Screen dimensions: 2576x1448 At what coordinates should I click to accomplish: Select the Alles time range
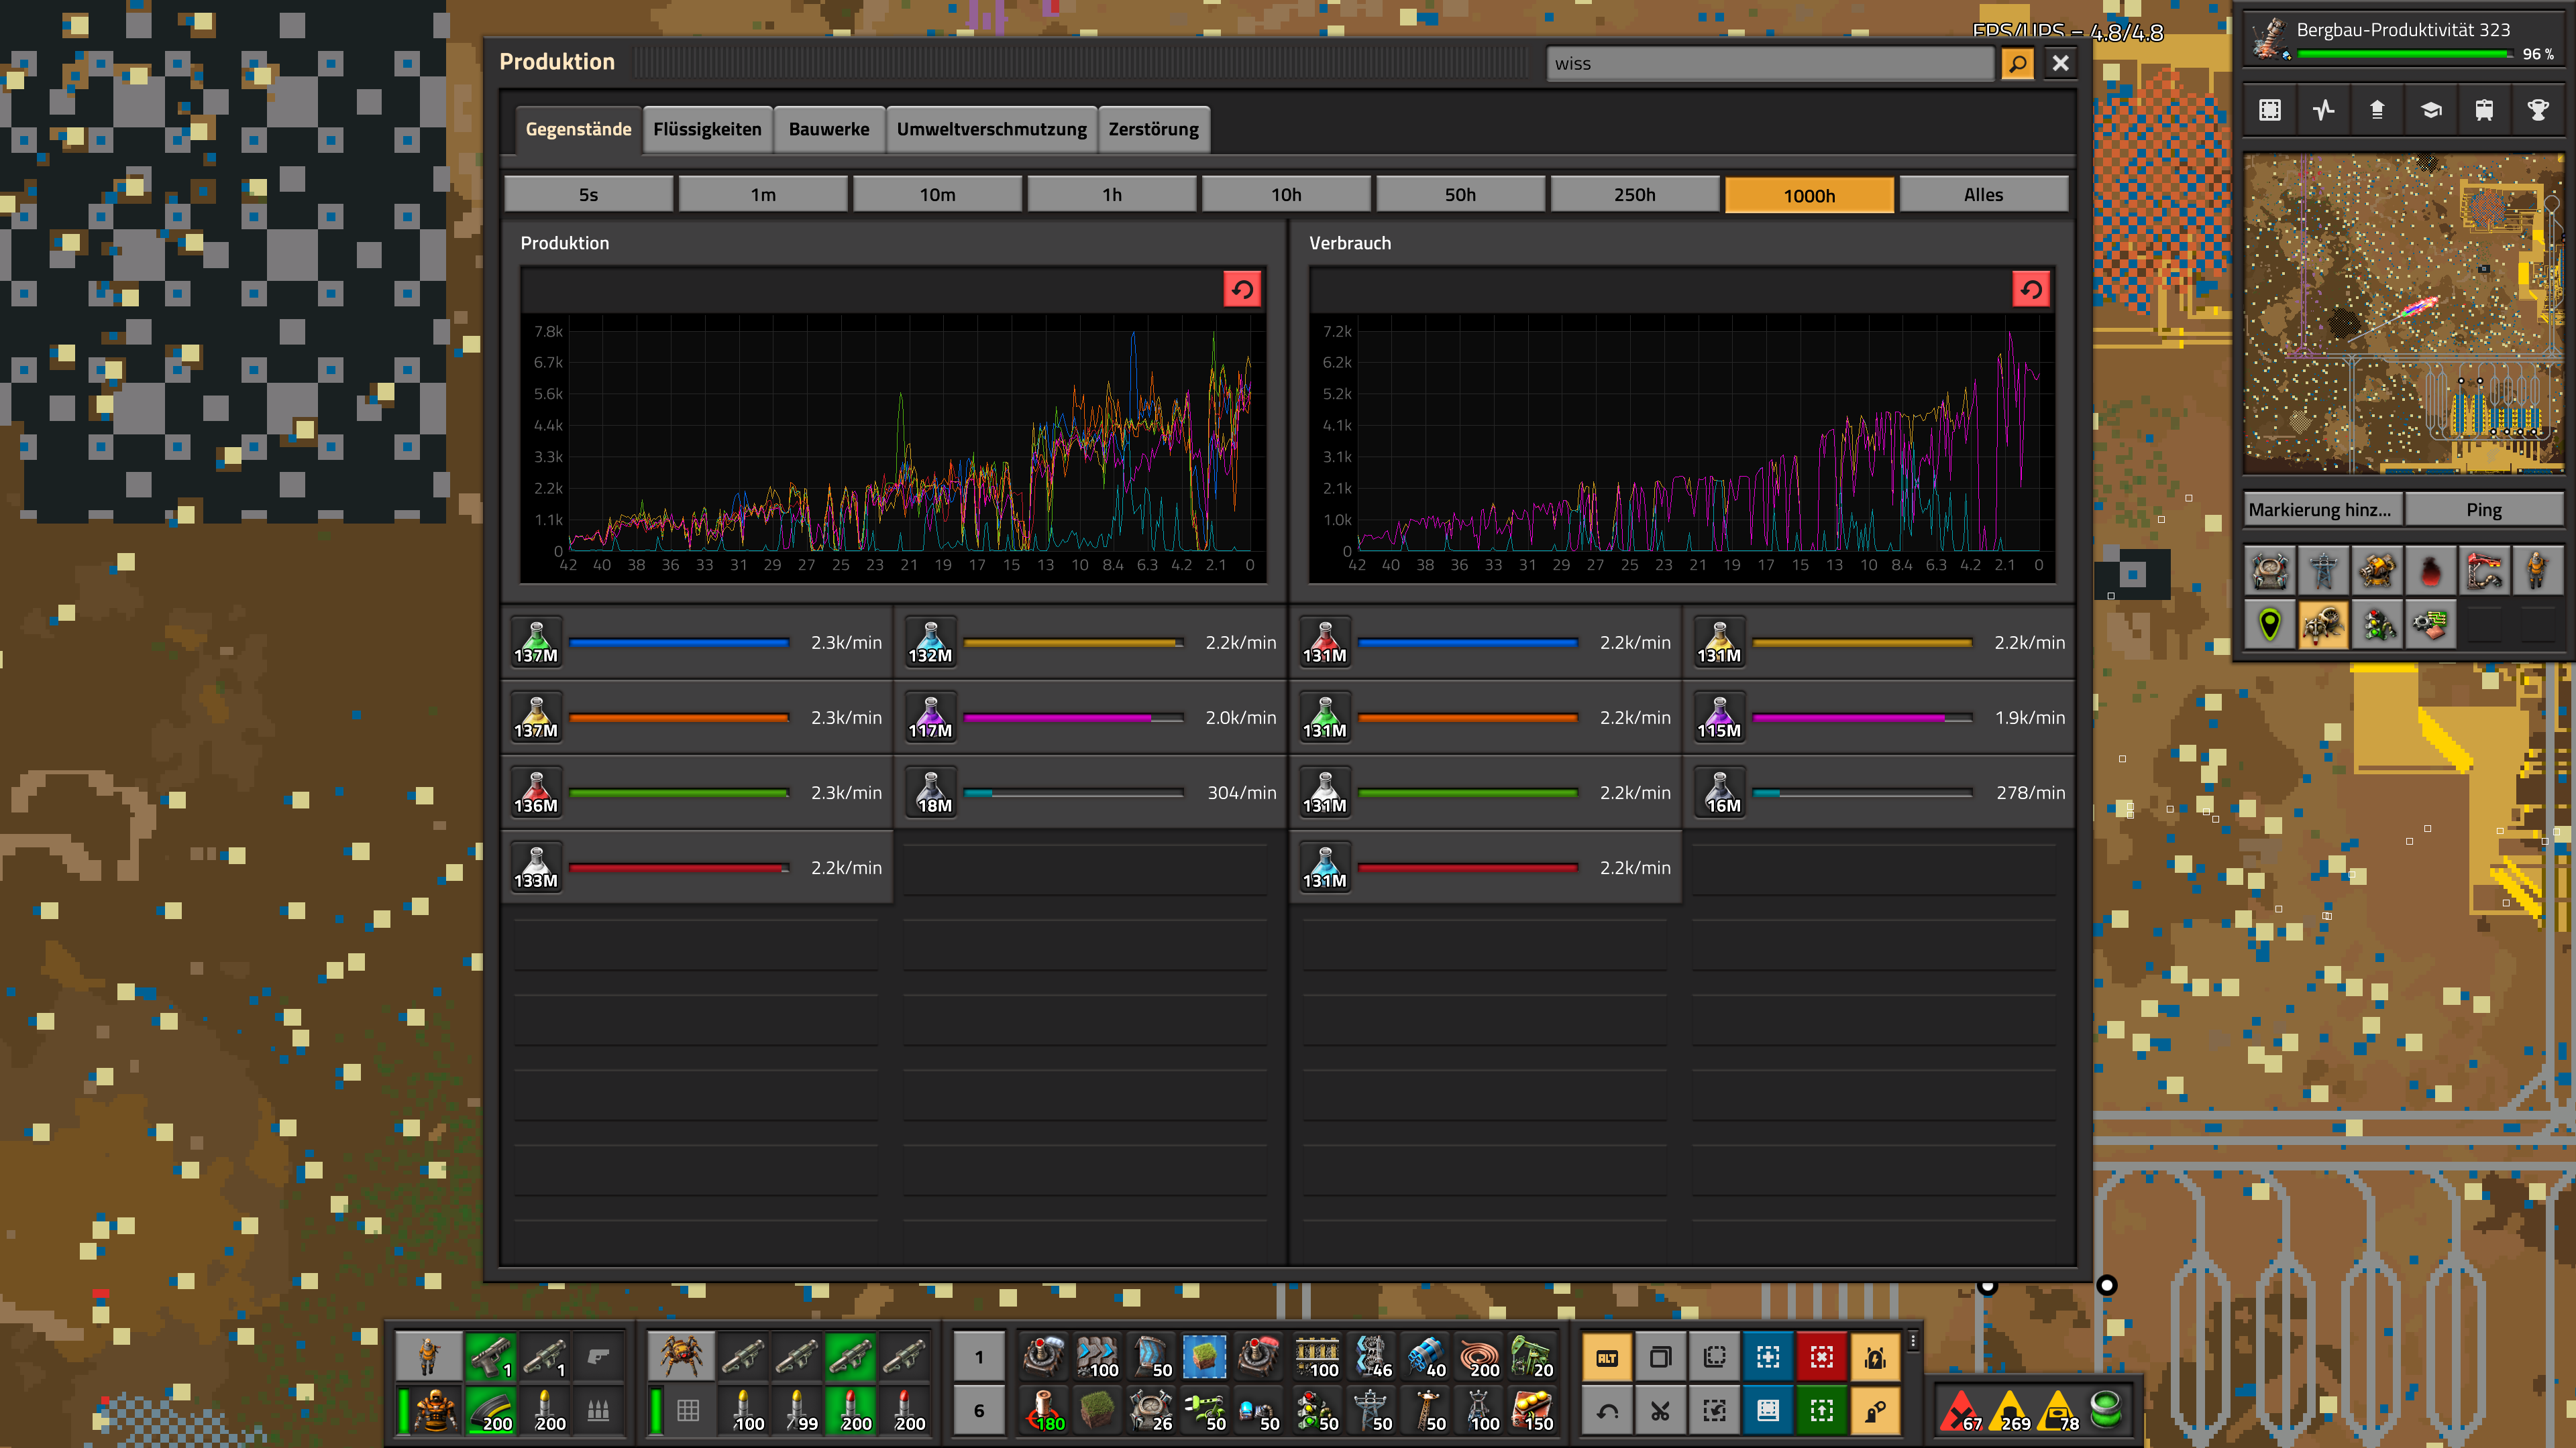pyautogui.click(x=1983, y=195)
